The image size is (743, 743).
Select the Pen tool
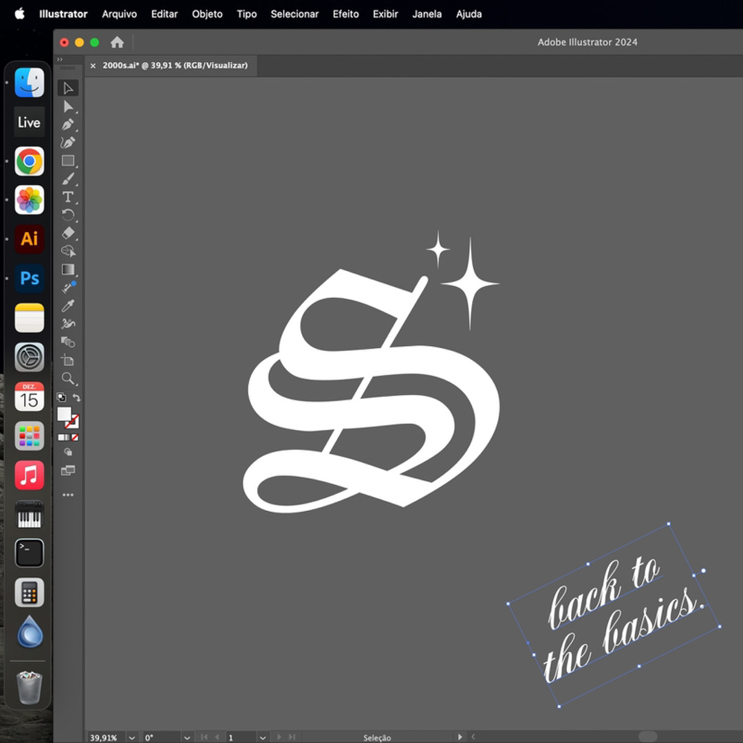click(x=67, y=125)
